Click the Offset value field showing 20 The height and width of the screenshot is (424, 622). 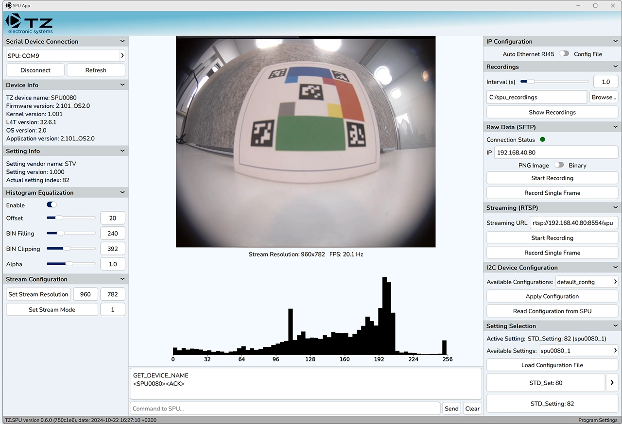tap(113, 218)
